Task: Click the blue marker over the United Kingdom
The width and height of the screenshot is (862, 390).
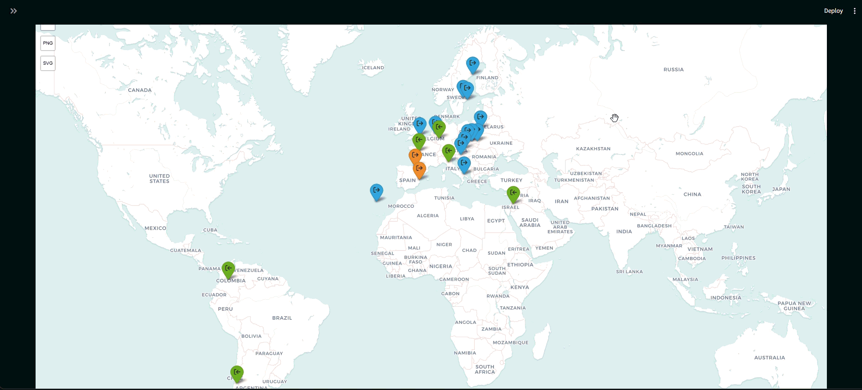Action: tap(420, 124)
